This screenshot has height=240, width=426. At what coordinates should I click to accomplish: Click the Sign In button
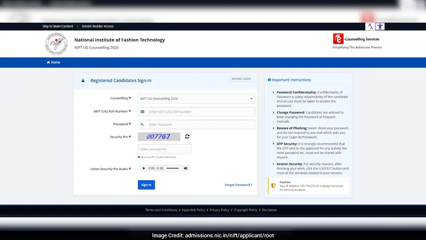(146, 185)
